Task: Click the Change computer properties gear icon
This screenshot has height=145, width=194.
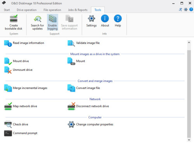Action: (x=71, y=125)
